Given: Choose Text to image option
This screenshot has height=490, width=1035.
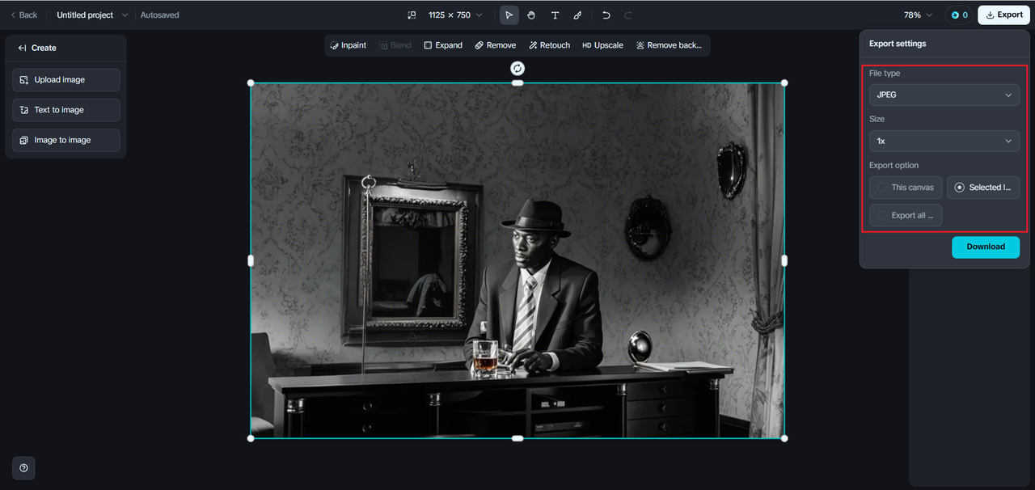Looking at the screenshot, I should [66, 110].
